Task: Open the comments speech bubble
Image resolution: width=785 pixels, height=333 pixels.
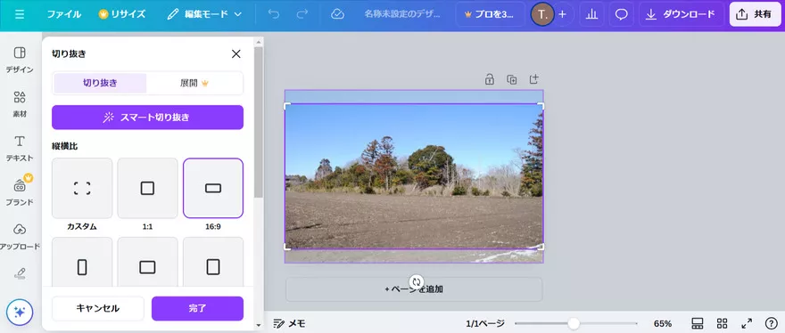Action: (621, 14)
